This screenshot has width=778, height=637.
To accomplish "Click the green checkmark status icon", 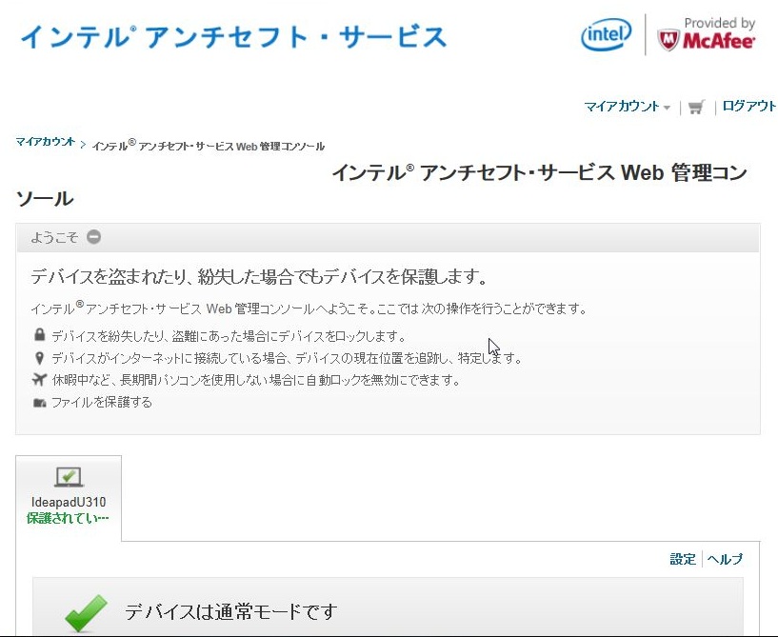I will pos(87,613).
